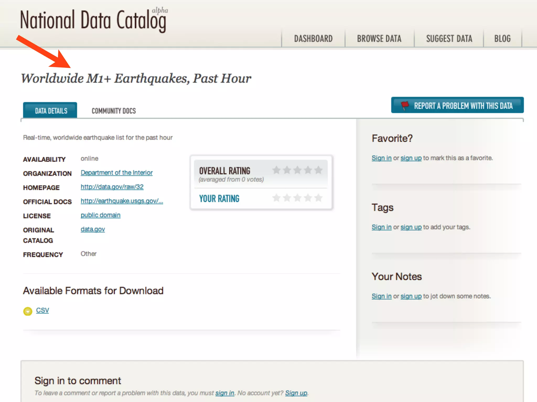Give three stars in Your Rating
537x402 pixels.
[x=297, y=198]
